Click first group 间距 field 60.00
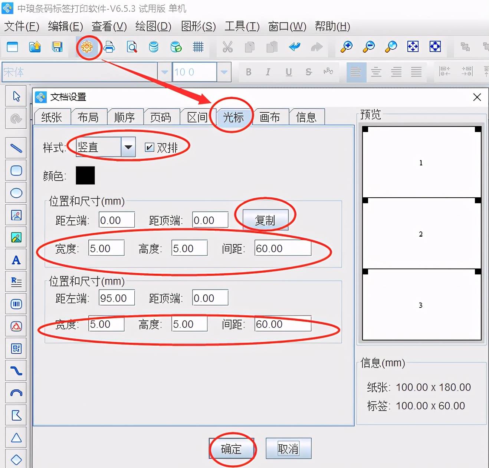 pos(283,248)
